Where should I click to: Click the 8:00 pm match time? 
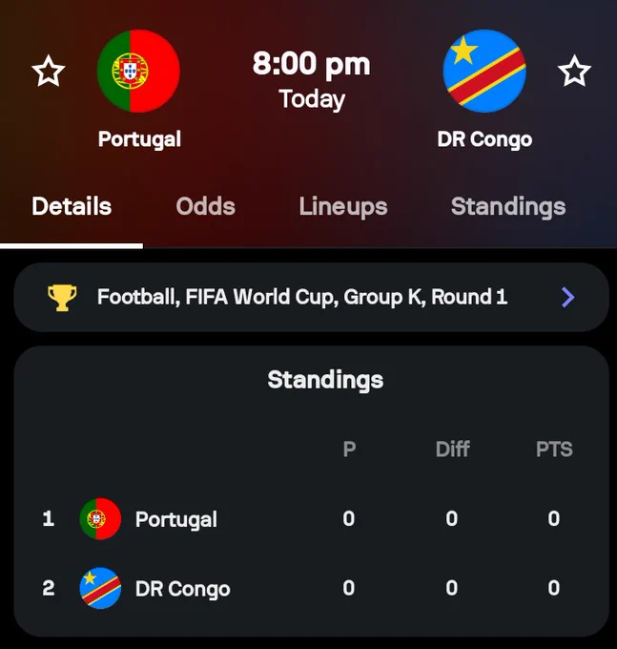click(312, 64)
